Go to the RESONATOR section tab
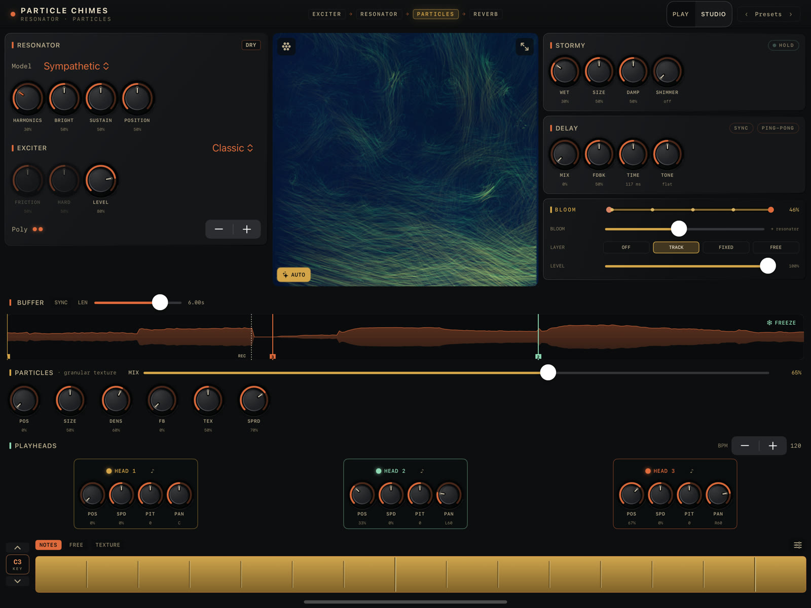 click(379, 14)
